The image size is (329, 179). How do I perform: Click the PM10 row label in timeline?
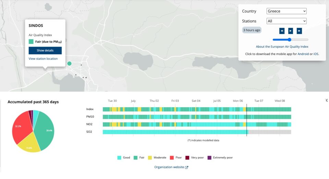(90, 116)
